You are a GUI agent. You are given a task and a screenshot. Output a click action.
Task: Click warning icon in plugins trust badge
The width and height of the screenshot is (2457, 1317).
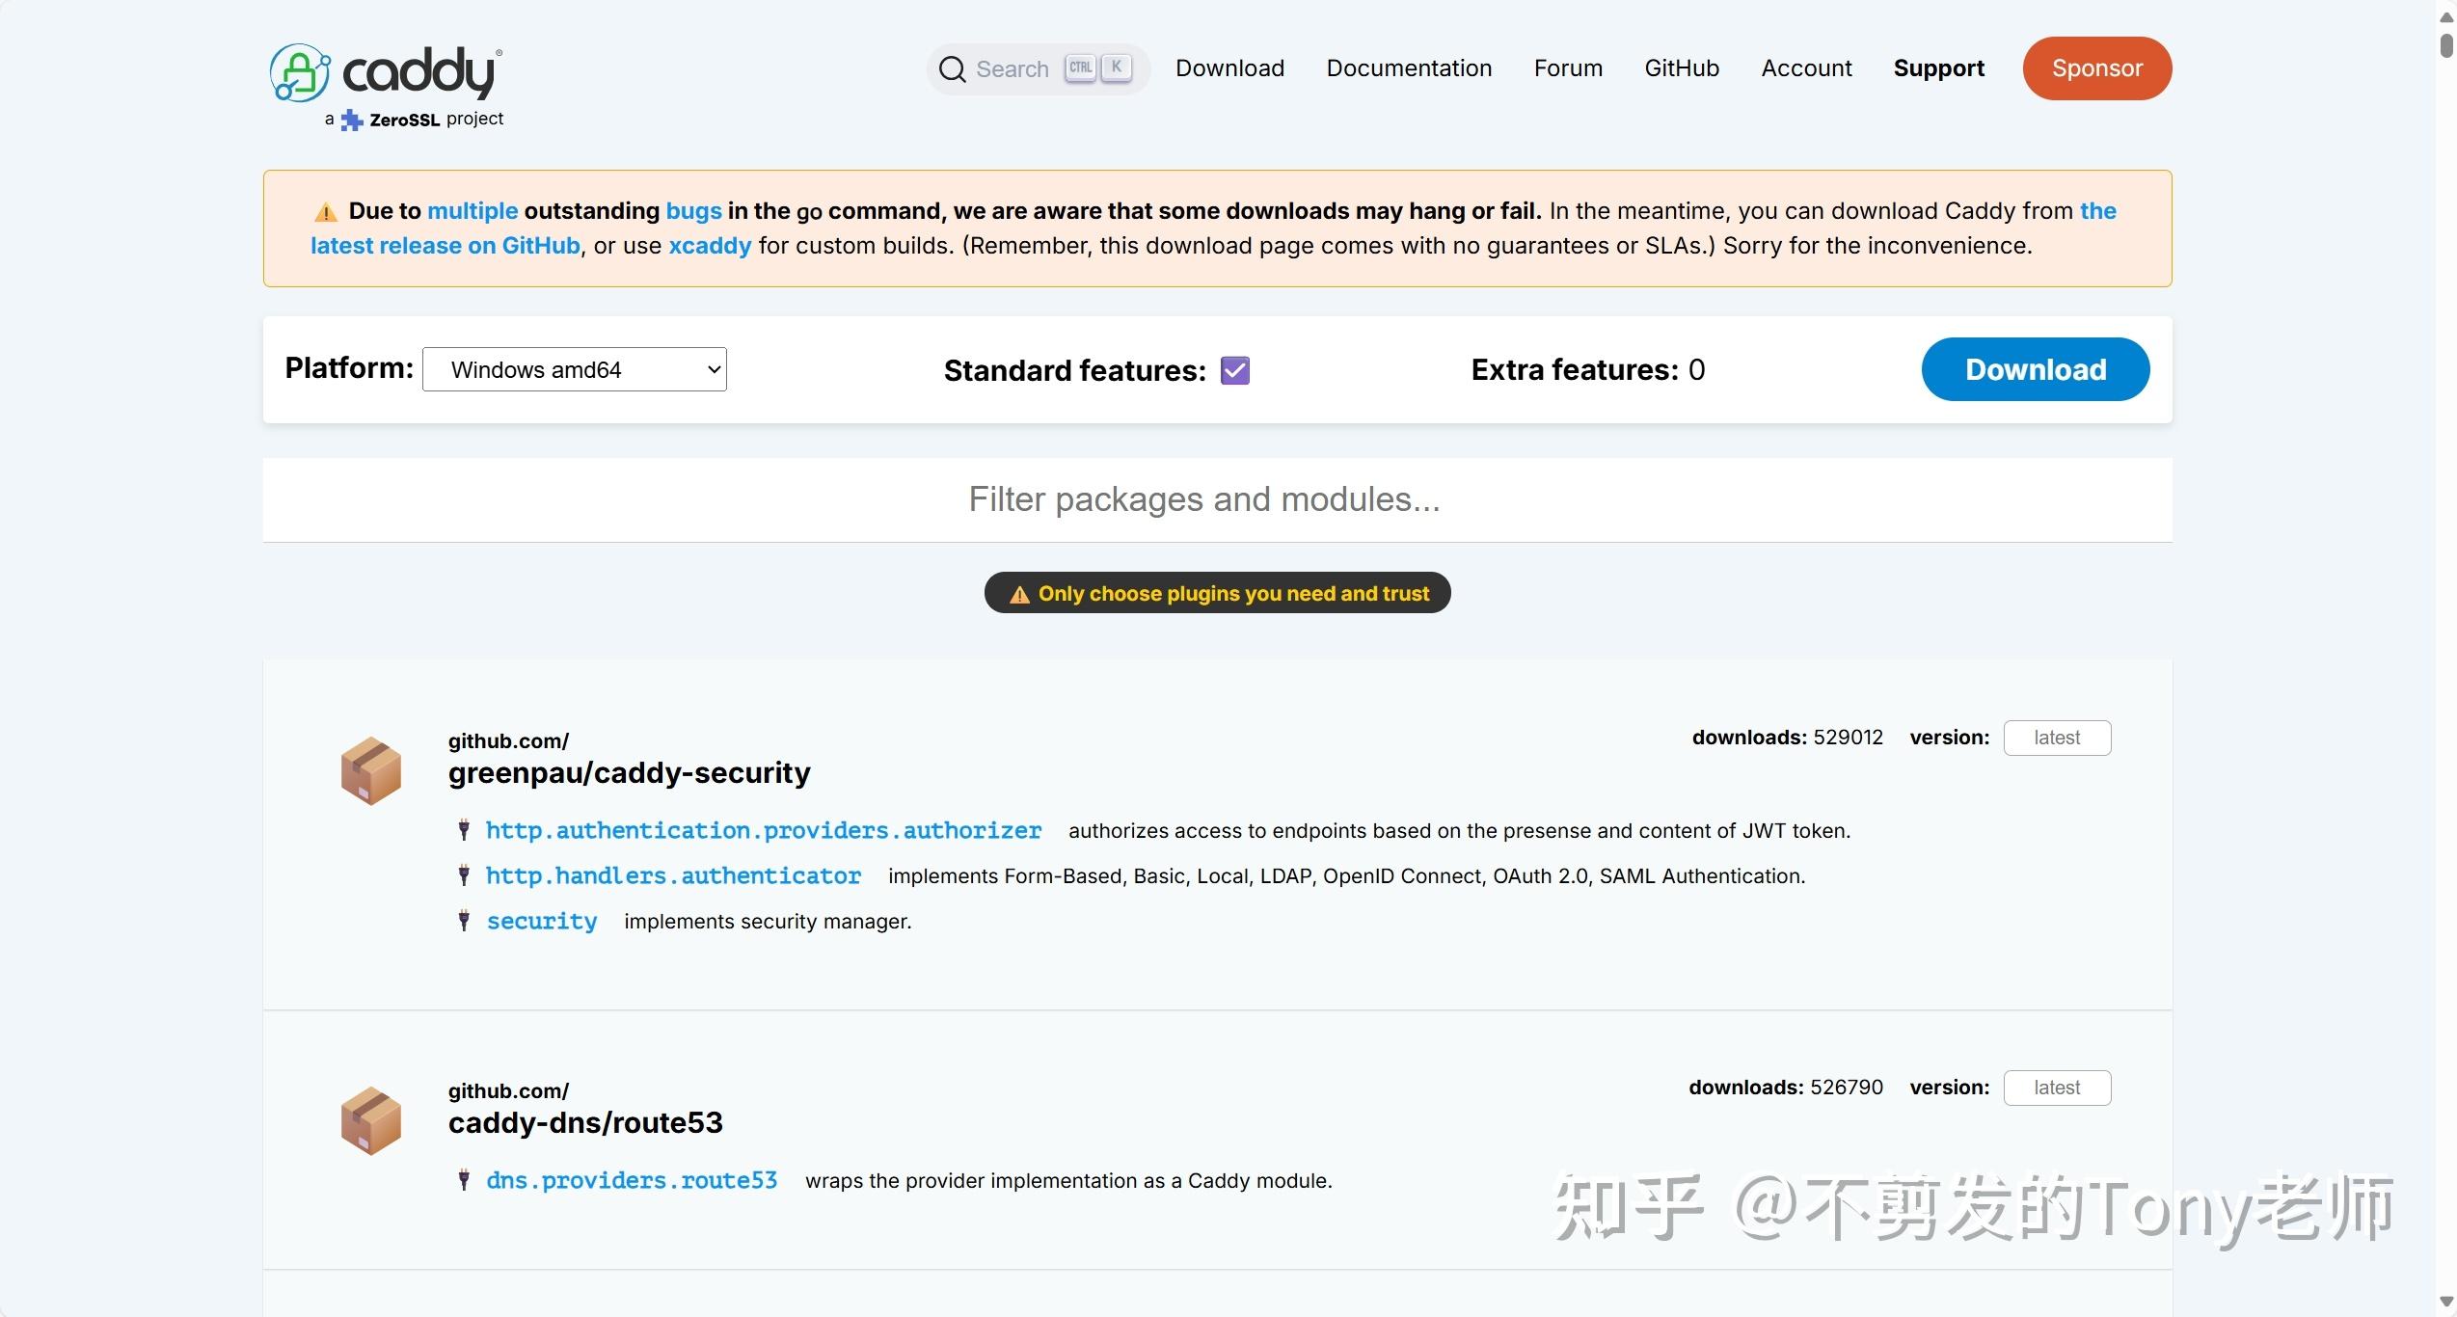point(1019,595)
